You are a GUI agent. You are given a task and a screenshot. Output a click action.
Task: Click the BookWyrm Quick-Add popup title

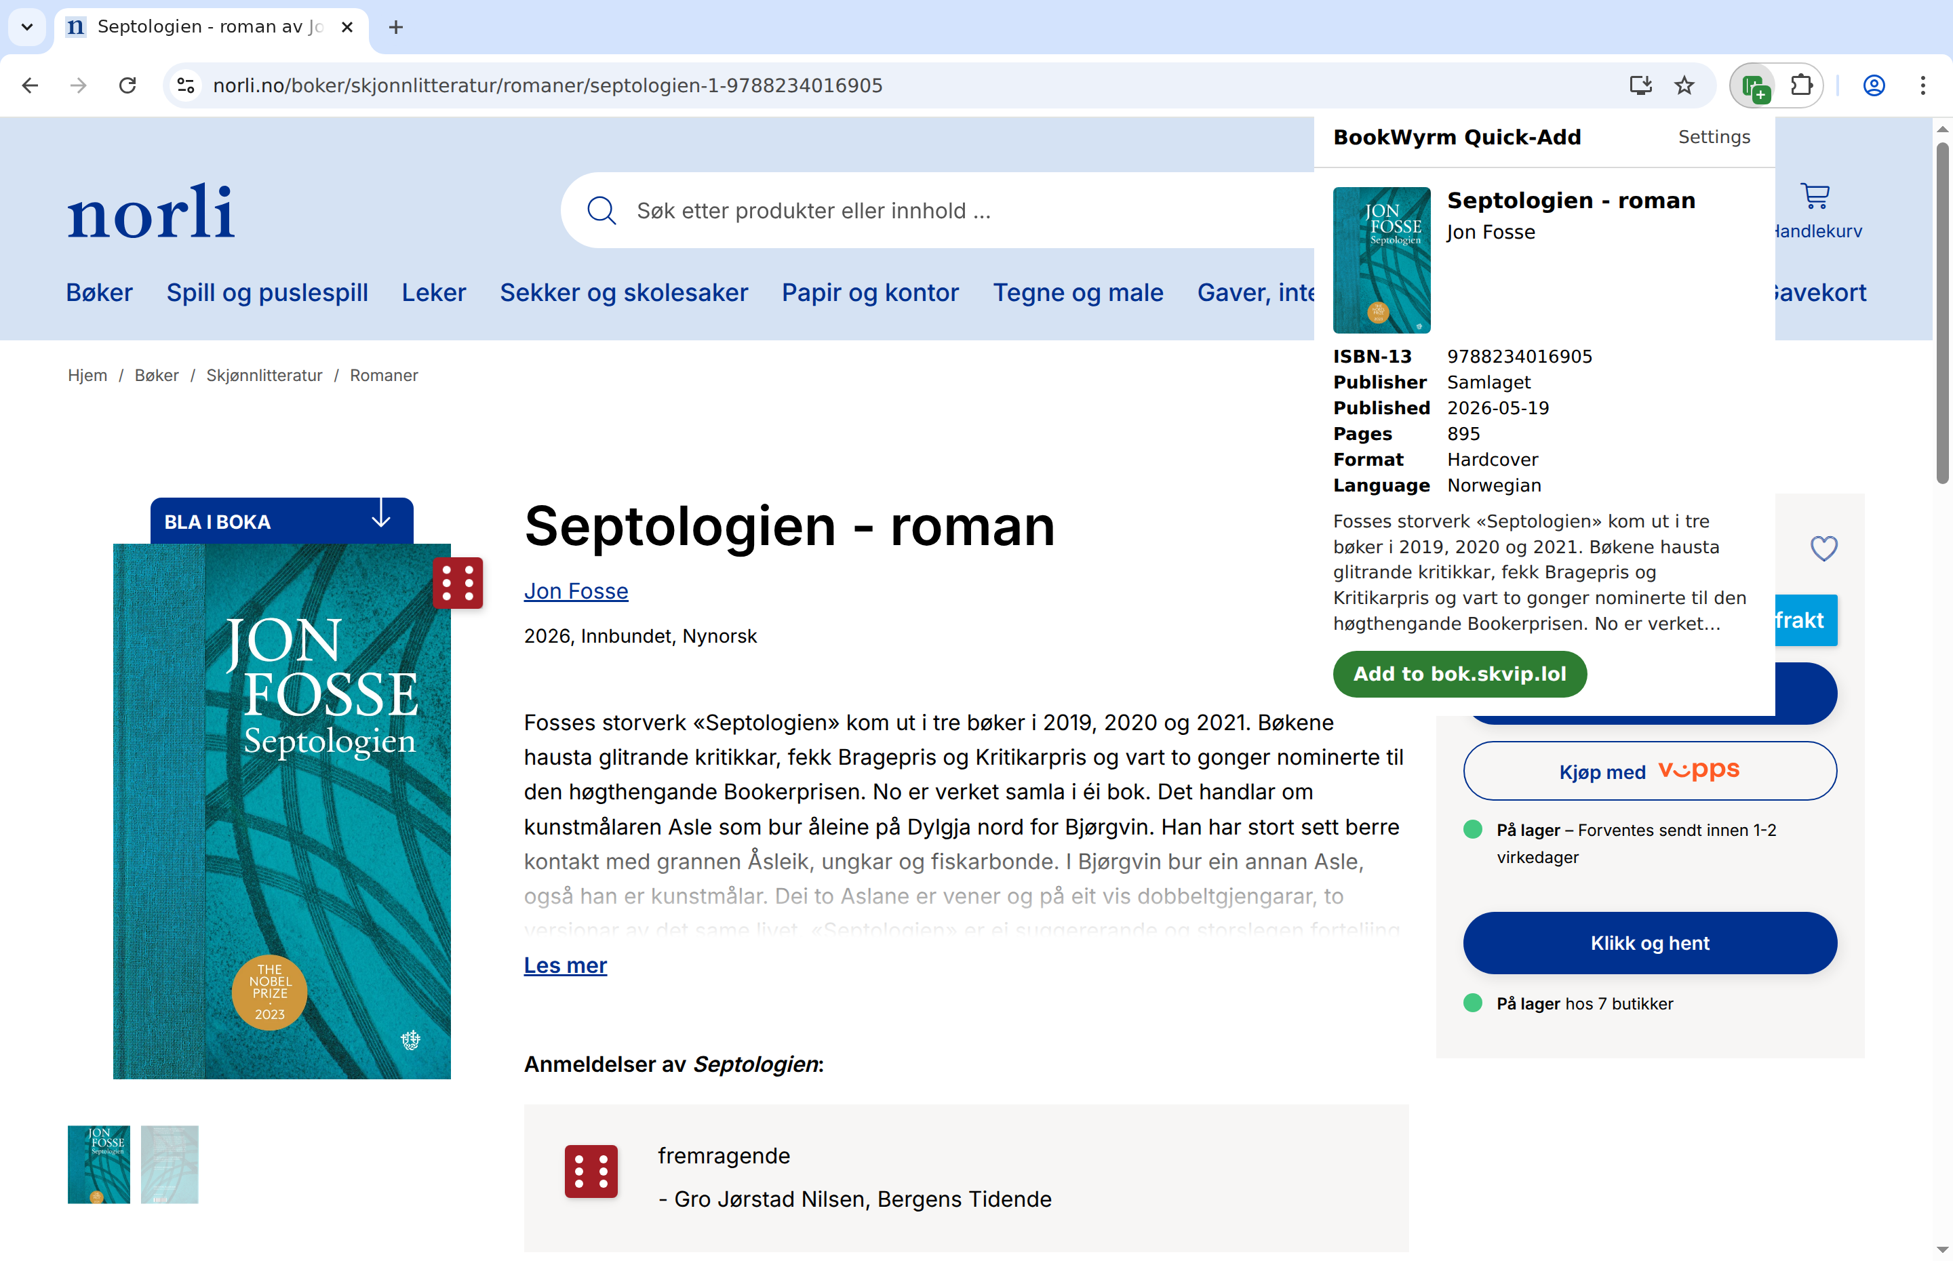click(1457, 137)
